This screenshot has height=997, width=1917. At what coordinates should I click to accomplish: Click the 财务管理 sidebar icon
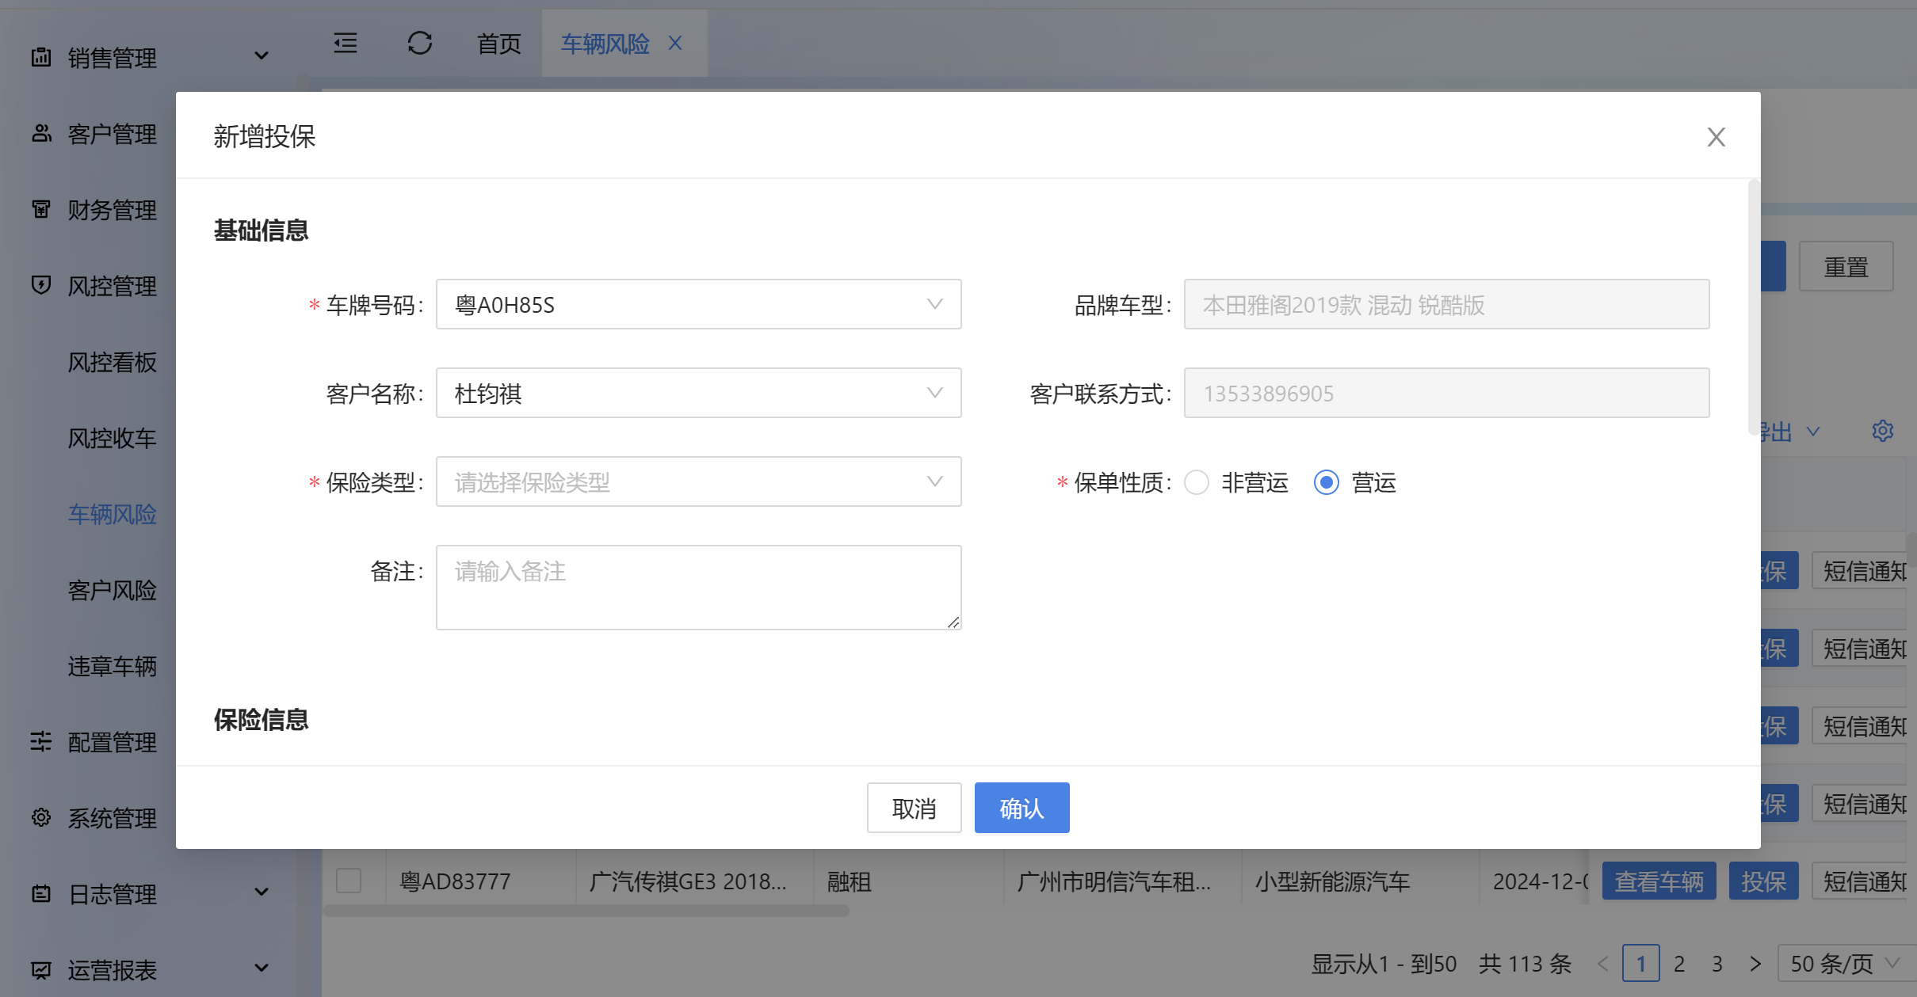pos(41,209)
